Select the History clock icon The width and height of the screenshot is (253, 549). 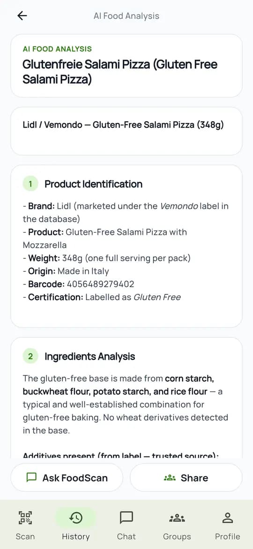coord(76,518)
